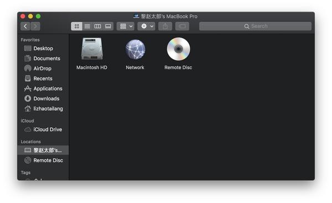Click the Edit Tags toolbar button
Image resolution: width=332 pixels, height=203 pixels.
182,26
